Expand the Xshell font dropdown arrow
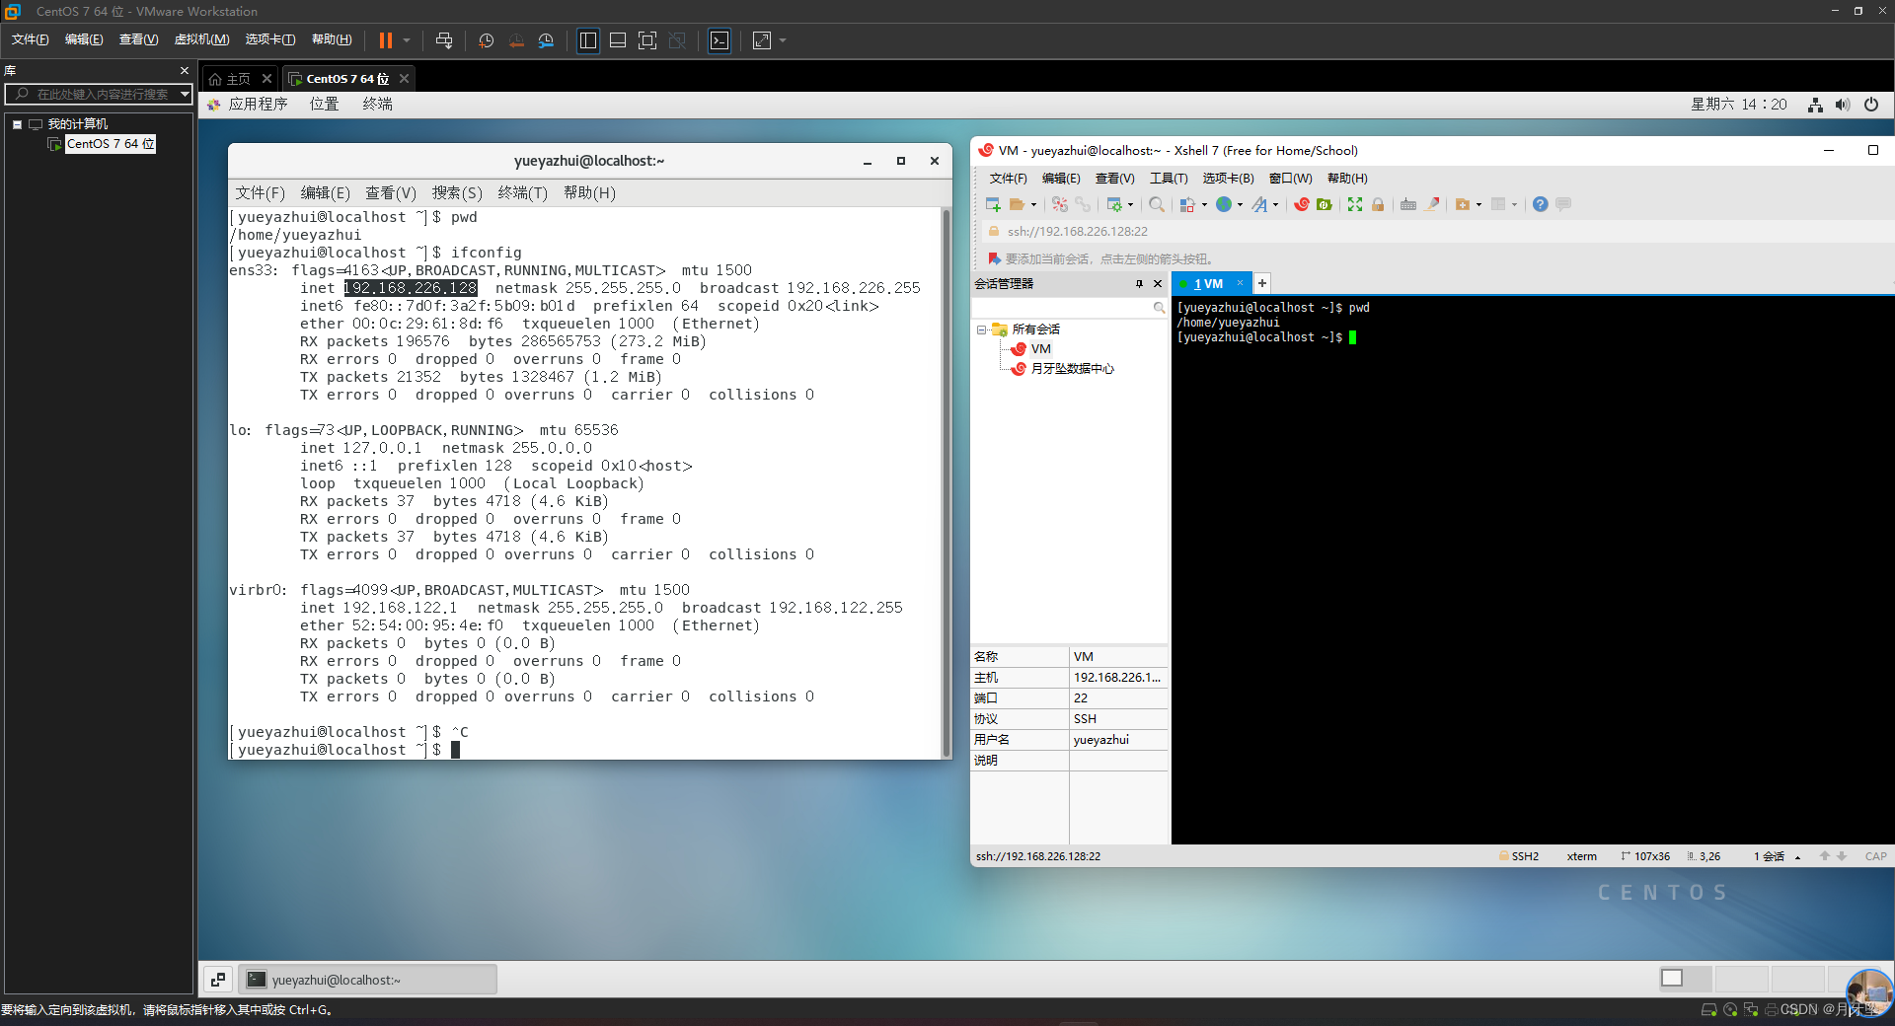 point(1275,205)
